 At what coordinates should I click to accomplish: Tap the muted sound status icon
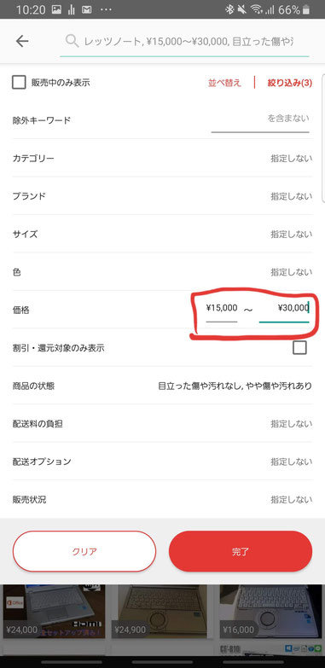coord(242,9)
